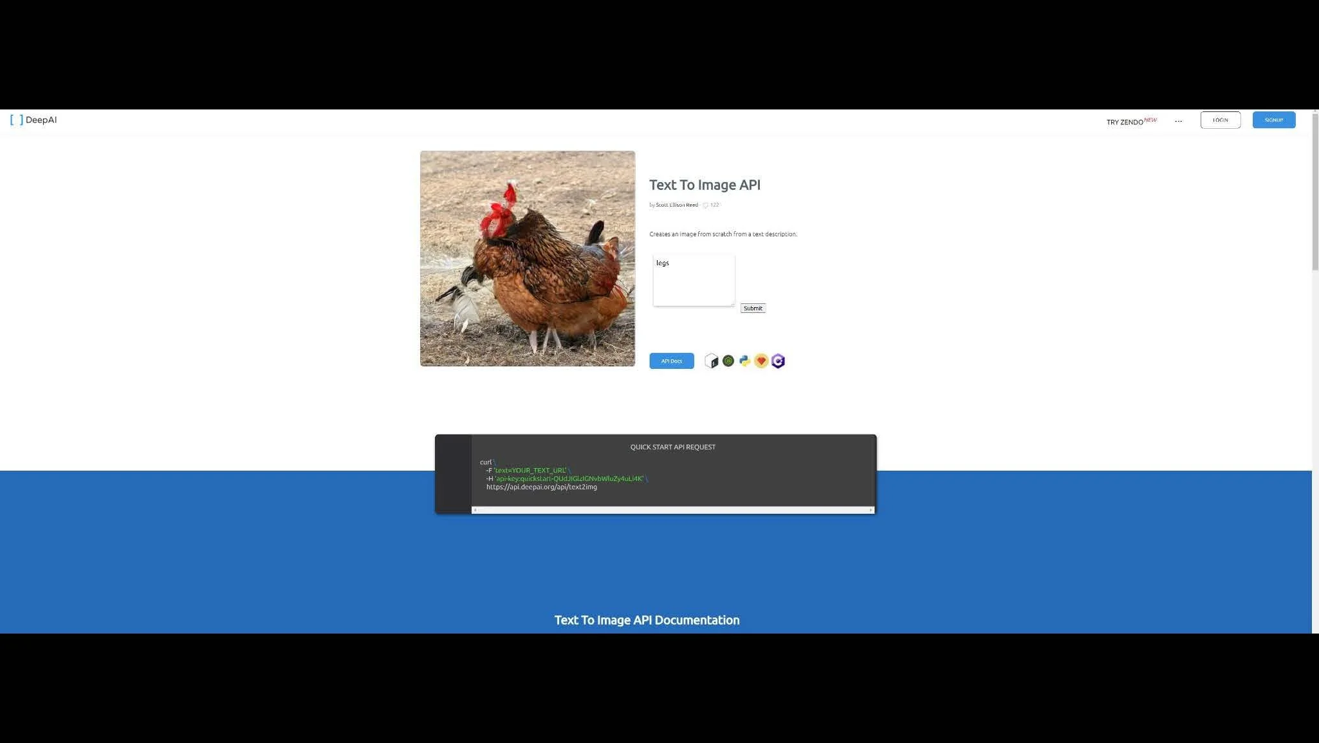
Task: Click the generated chicken image
Action: (x=527, y=259)
